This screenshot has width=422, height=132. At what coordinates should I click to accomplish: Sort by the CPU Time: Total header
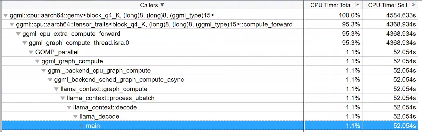click(332, 5)
